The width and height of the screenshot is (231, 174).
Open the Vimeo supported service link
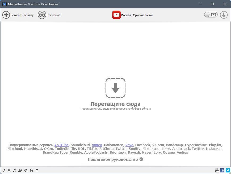click(x=97, y=145)
